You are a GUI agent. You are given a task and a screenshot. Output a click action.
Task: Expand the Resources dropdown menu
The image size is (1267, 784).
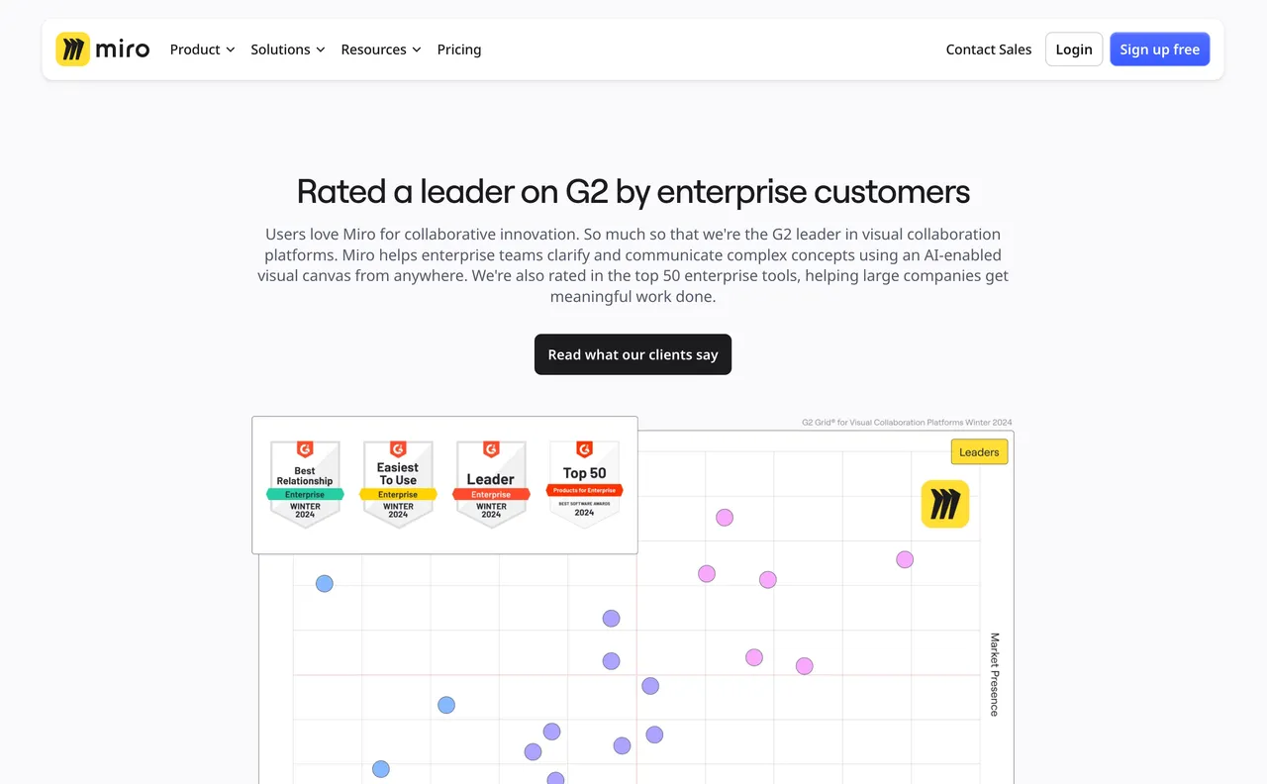pyautogui.click(x=380, y=49)
